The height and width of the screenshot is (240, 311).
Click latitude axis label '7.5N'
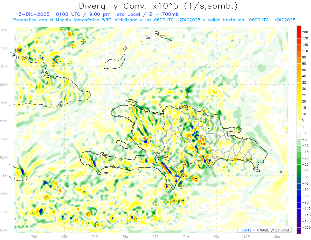coord(4,194)
